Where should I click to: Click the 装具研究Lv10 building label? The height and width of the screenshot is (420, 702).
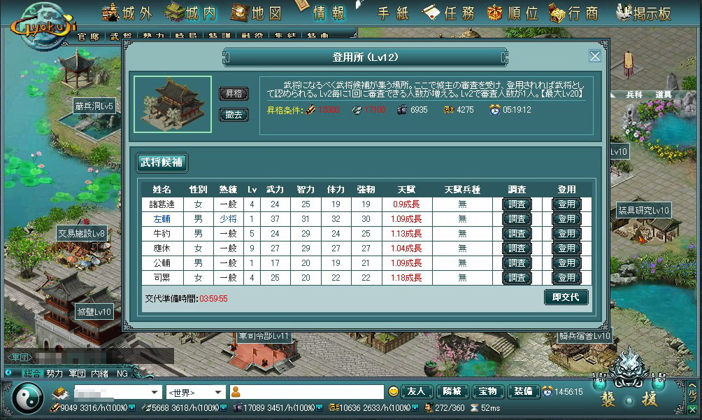coord(643,210)
